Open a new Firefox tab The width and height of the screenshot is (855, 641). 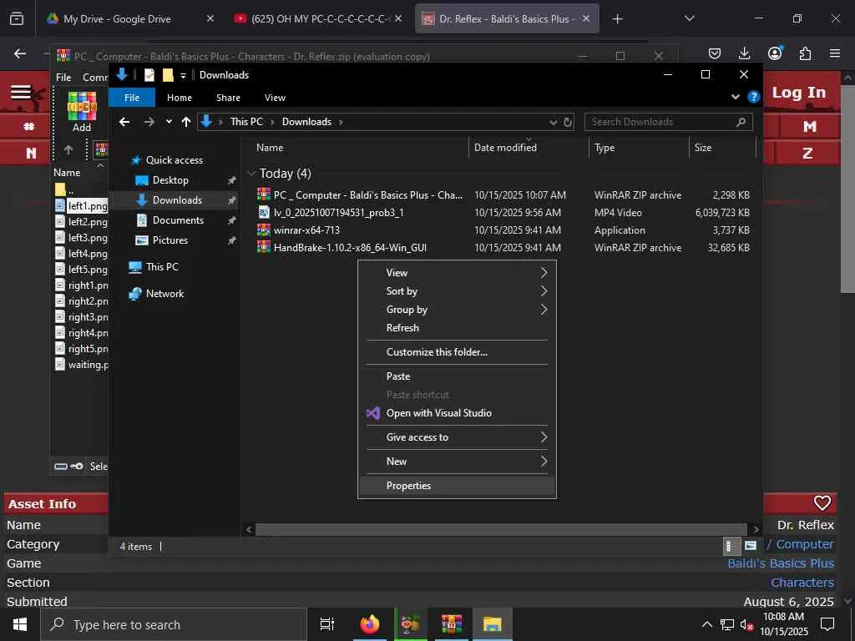(x=617, y=19)
